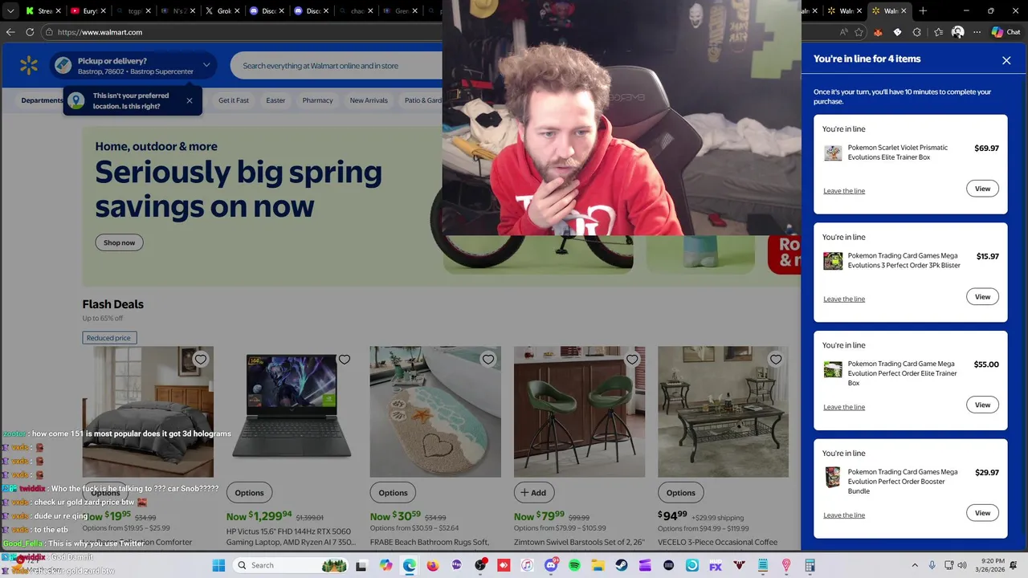Image resolution: width=1028 pixels, height=578 pixels.
Task: Close the 'You're in line' panel
Action: tap(1006, 60)
